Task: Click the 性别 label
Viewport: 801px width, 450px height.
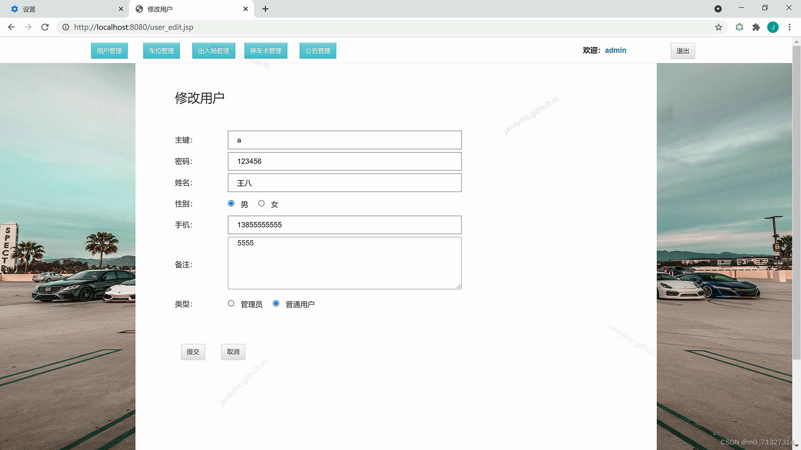Action: [184, 204]
